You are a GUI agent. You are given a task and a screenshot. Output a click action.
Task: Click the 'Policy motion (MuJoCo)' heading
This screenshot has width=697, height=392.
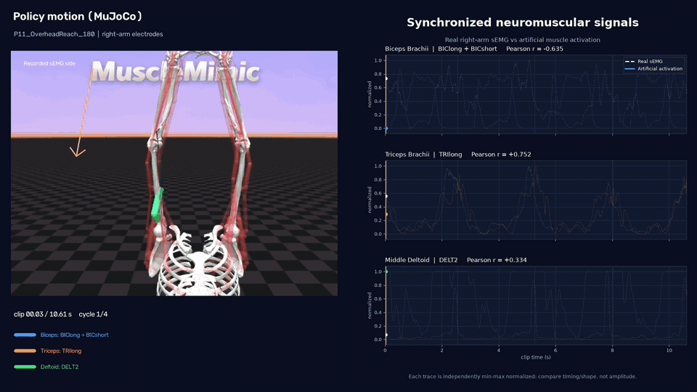click(x=78, y=17)
